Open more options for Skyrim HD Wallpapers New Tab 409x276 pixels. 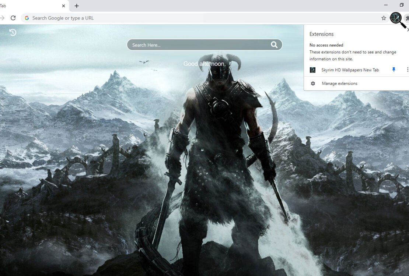tap(407, 70)
